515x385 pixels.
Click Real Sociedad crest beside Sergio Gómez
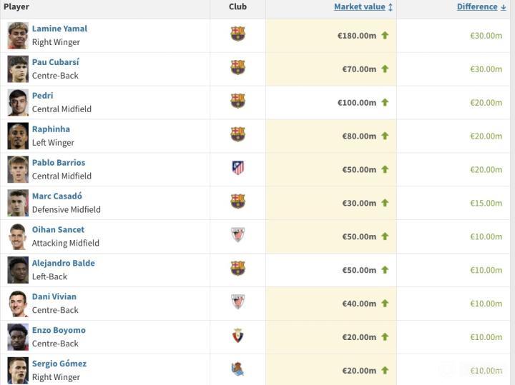[x=237, y=369]
